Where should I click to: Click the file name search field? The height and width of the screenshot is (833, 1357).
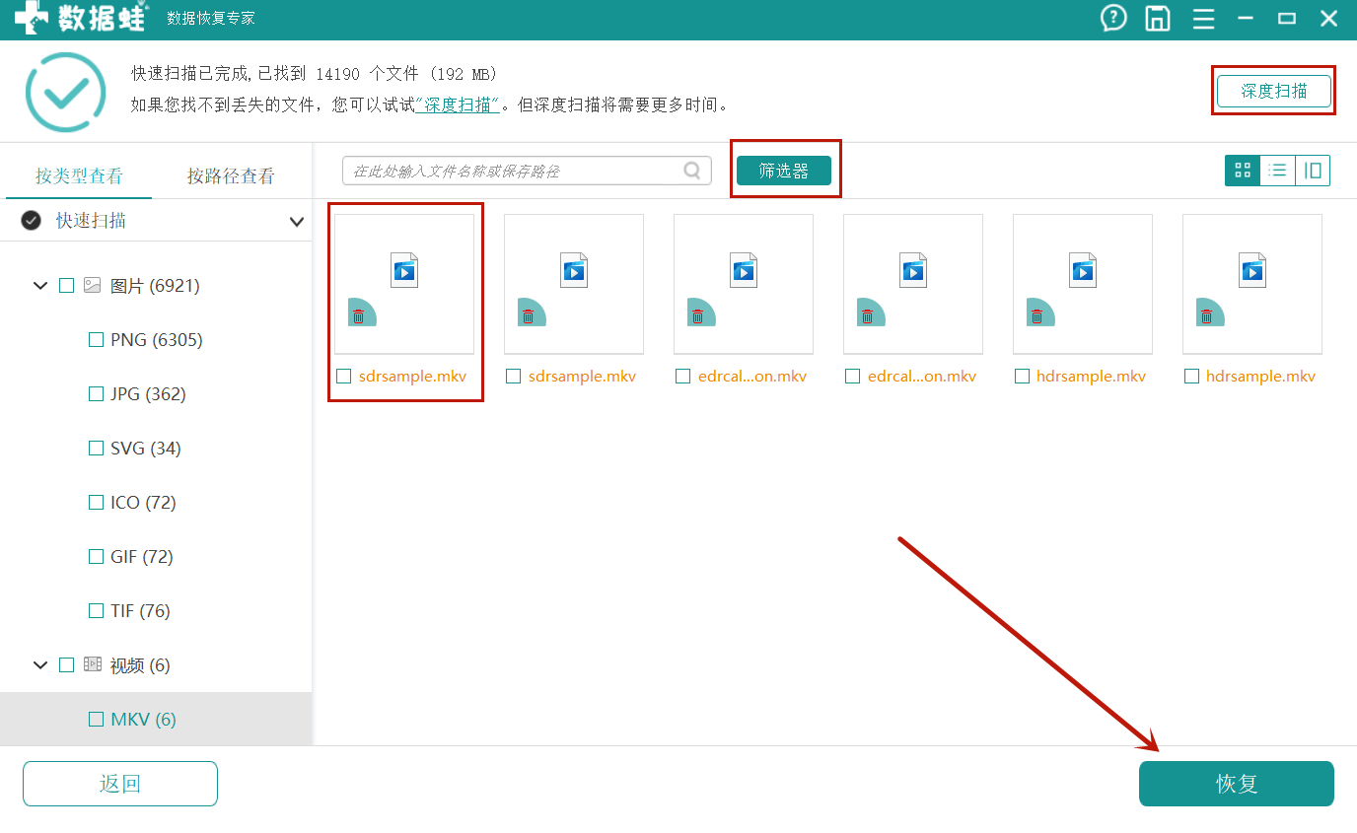[x=527, y=171]
